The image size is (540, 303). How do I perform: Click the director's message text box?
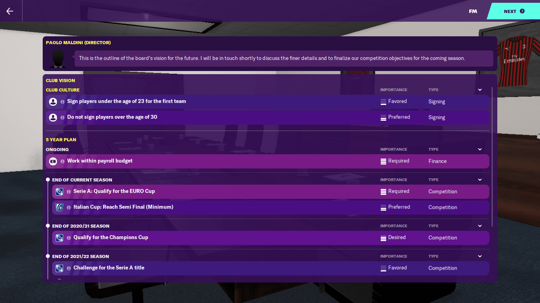284,58
